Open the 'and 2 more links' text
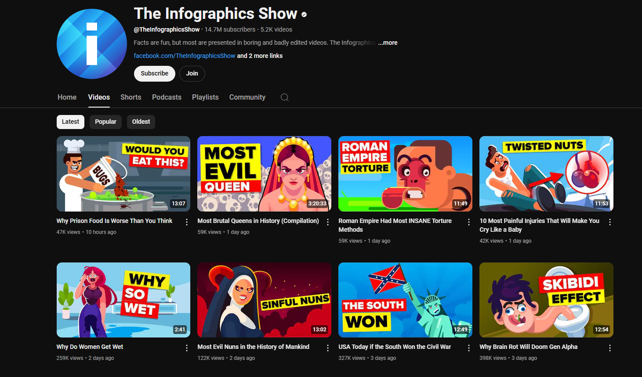642x377 pixels. [x=260, y=56]
